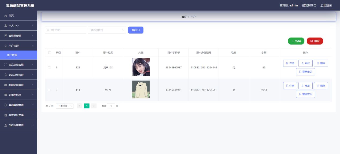Click the 前往 page number input box
340x154 pixels.
click(x=111, y=106)
